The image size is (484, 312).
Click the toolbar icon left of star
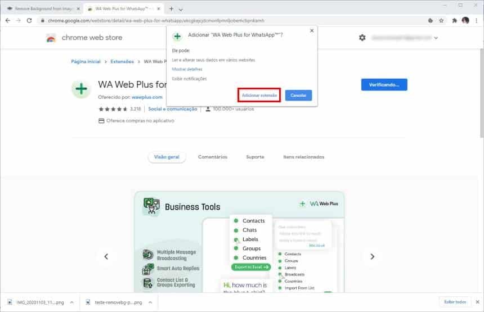[x=431, y=21]
